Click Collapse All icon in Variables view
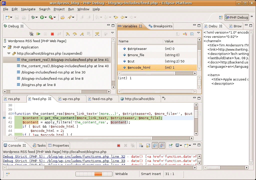256x180 pixels. click(x=192, y=34)
